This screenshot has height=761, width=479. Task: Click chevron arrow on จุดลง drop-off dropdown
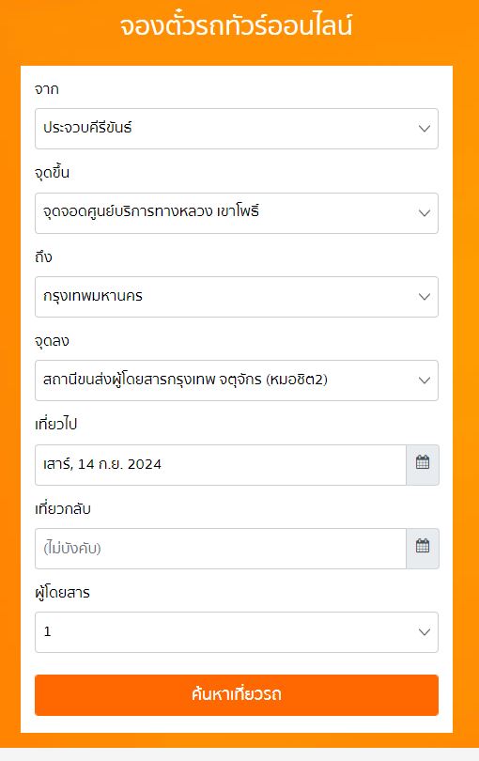425,380
